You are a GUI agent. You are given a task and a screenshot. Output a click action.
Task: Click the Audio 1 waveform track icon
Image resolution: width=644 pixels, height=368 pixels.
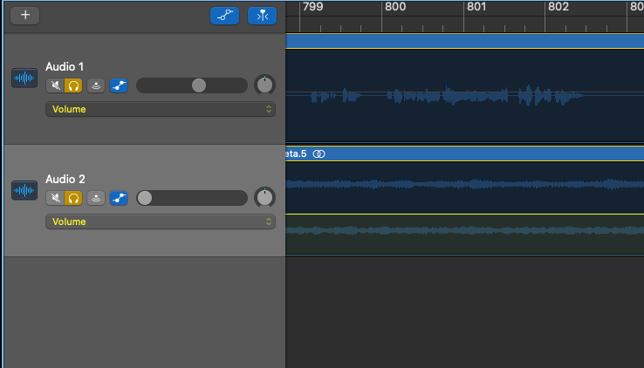(x=24, y=78)
